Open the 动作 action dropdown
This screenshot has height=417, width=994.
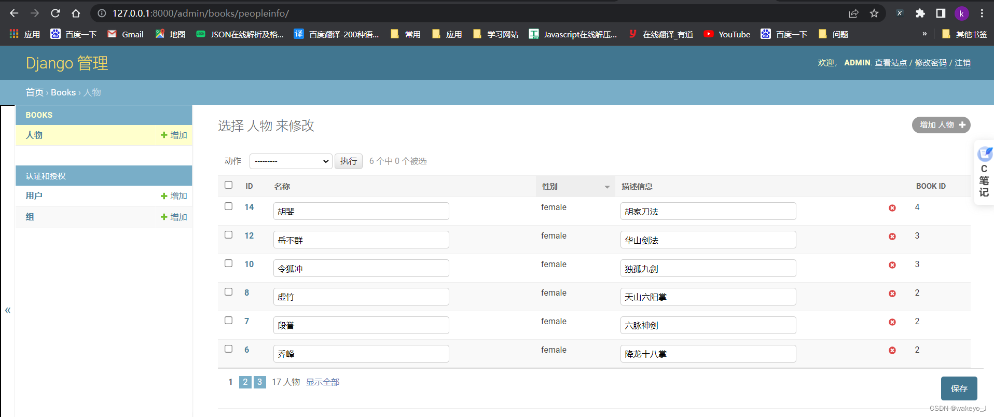tap(291, 161)
